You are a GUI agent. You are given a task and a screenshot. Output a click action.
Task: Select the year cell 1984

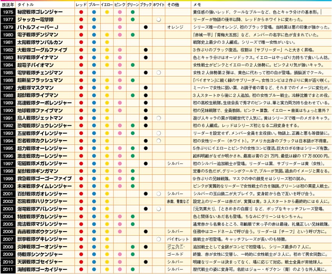coord(8,65)
